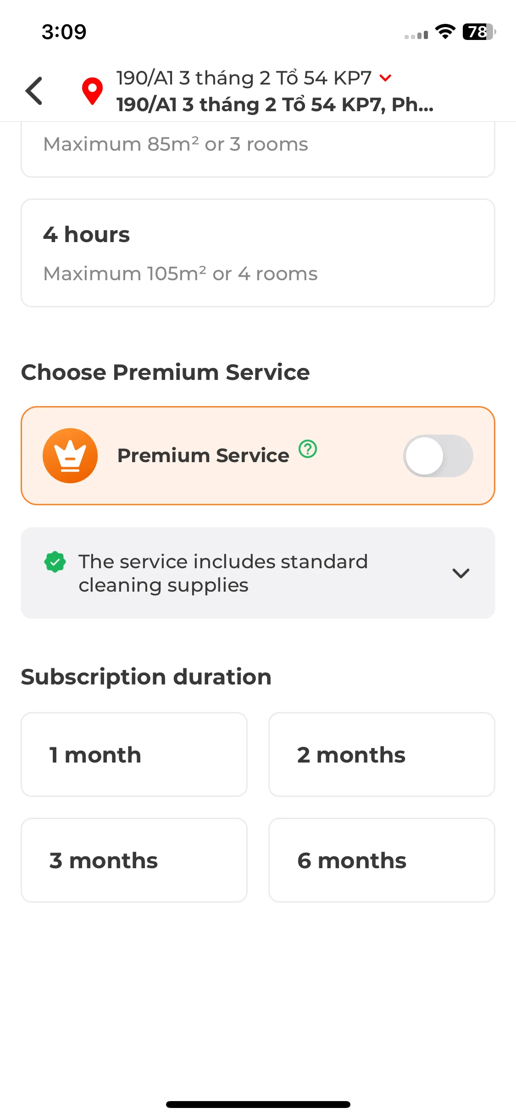Tap the cellular signal bars icon
The height and width of the screenshot is (1119, 516).
[416, 34]
